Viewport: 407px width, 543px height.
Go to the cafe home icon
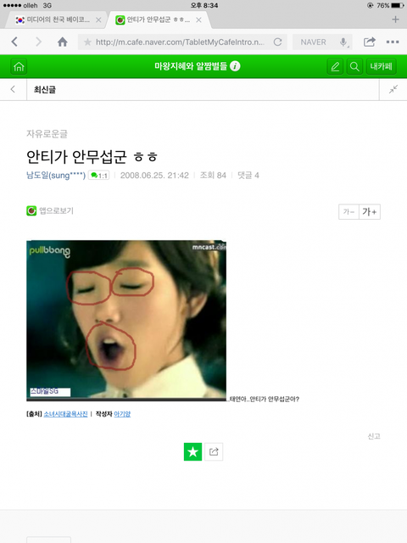click(x=19, y=66)
